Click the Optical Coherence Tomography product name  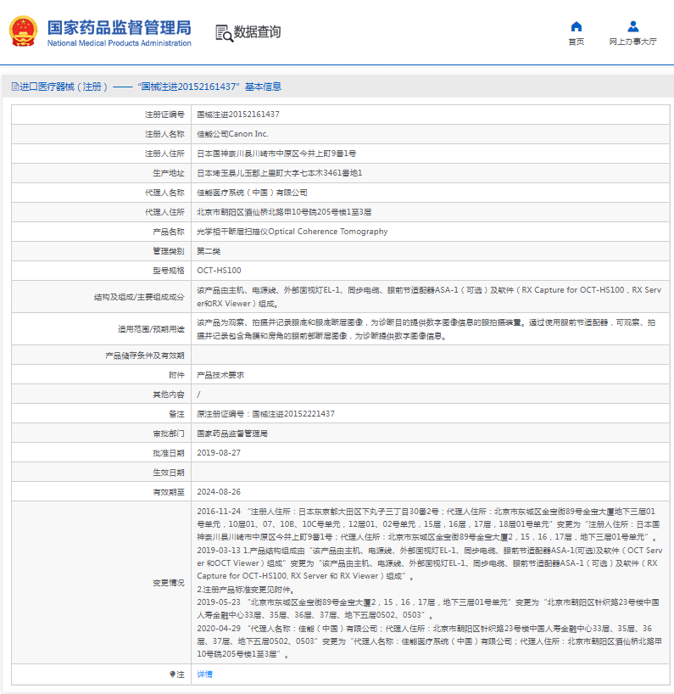[x=292, y=232]
